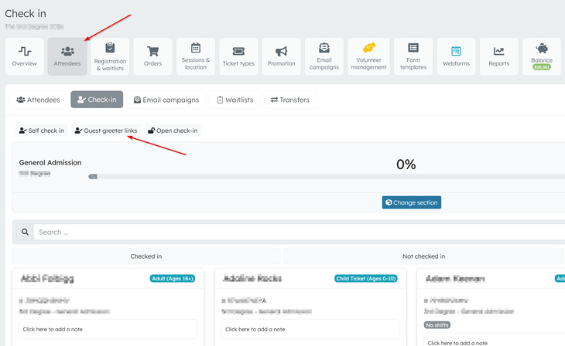
Task: Show the Checked in list
Action: 146,256
